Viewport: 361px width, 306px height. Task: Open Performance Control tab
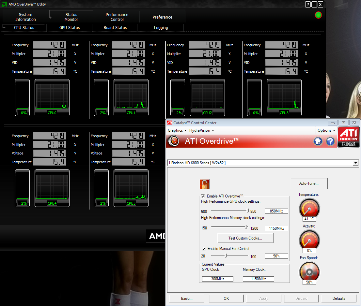tap(117, 17)
